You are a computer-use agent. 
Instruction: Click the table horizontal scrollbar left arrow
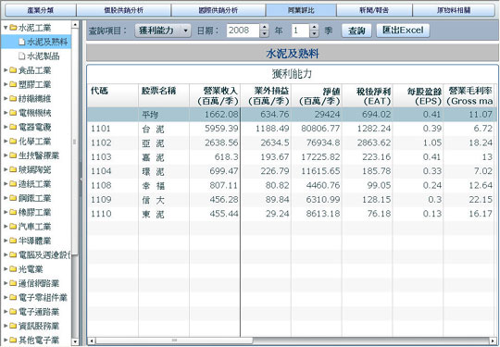(x=91, y=341)
